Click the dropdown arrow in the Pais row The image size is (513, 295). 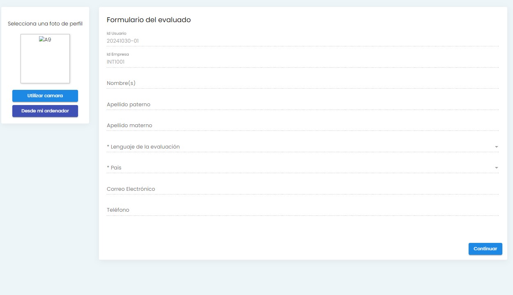(x=496, y=168)
